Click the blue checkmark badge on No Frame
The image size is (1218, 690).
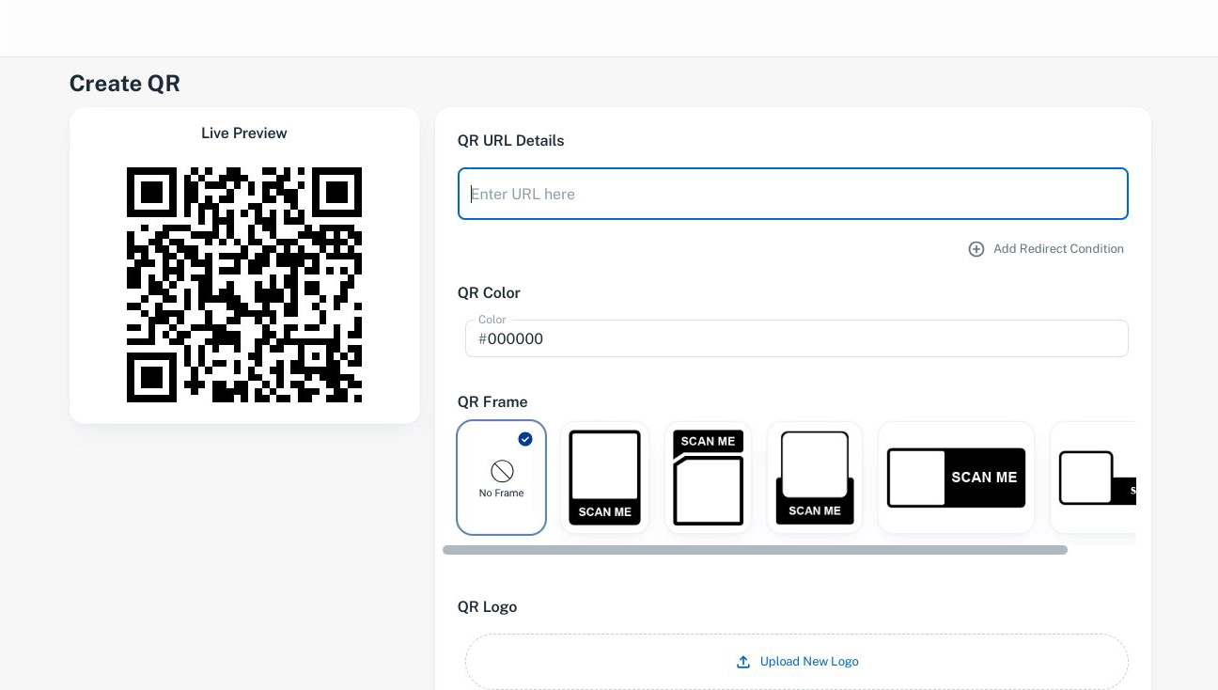coord(525,439)
